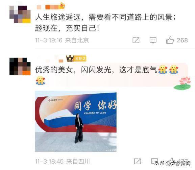Click the 268 like count
Viewport: 195px width, 170px height.
[182, 40]
